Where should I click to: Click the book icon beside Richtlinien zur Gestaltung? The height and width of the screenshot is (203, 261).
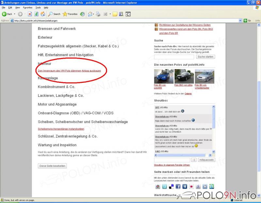(156, 25)
